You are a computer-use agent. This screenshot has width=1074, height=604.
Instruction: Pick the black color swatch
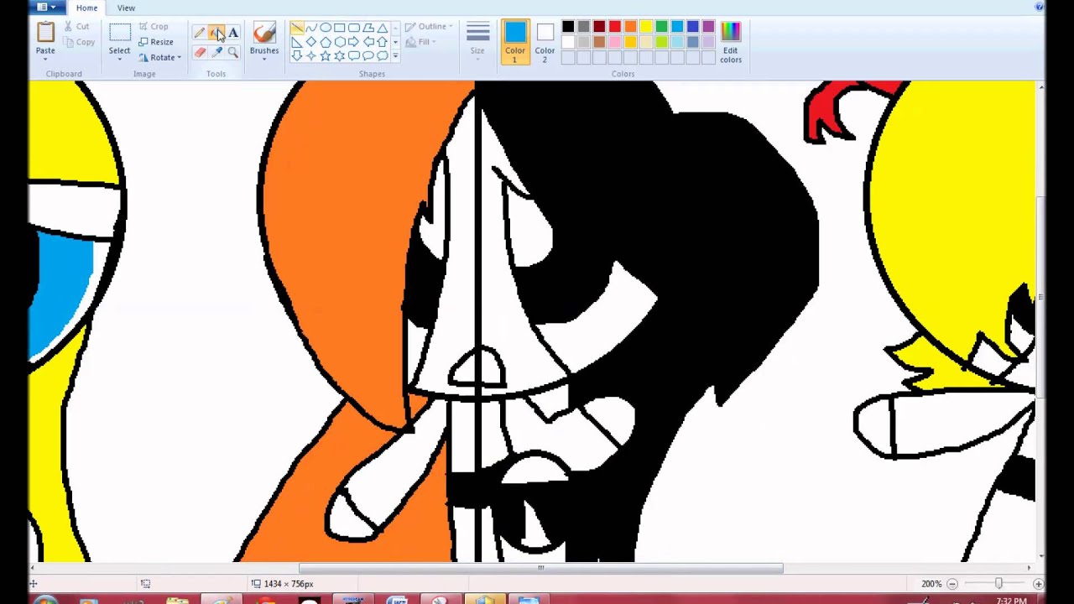point(568,27)
